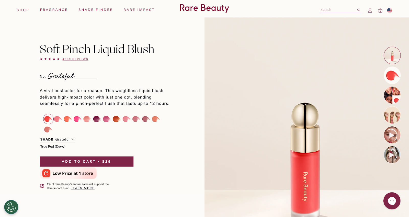
Task: Click the search magnifier icon
Action: pos(358,10)
